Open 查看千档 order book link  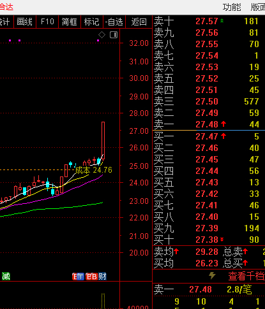(246, 276)
